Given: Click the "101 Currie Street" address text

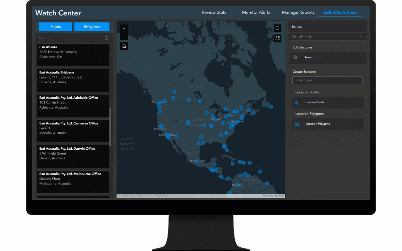Looking at the screenshot, I should click(x=52, y=103).
